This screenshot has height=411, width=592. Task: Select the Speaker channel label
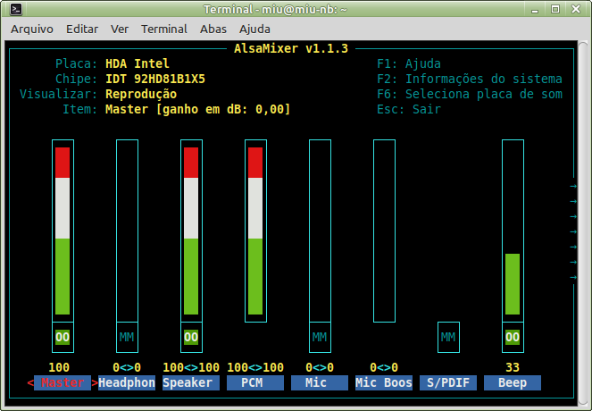191,382
